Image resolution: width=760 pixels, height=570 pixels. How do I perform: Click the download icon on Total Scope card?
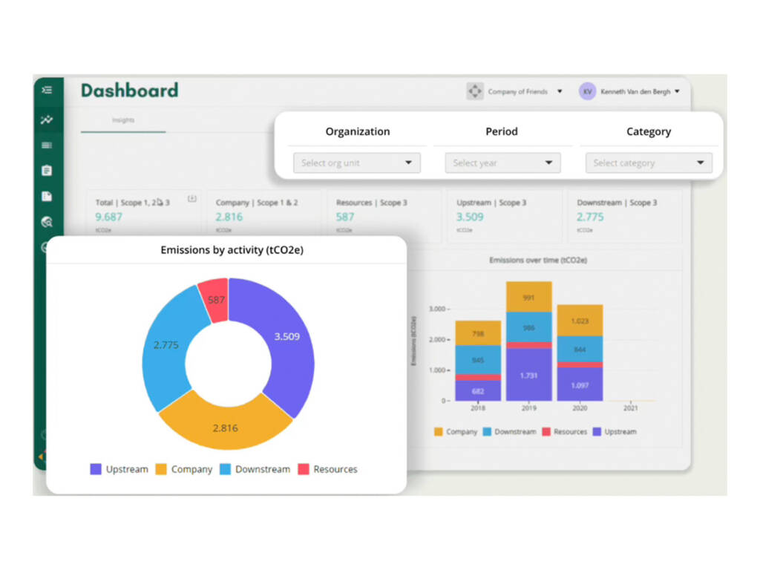192,198
